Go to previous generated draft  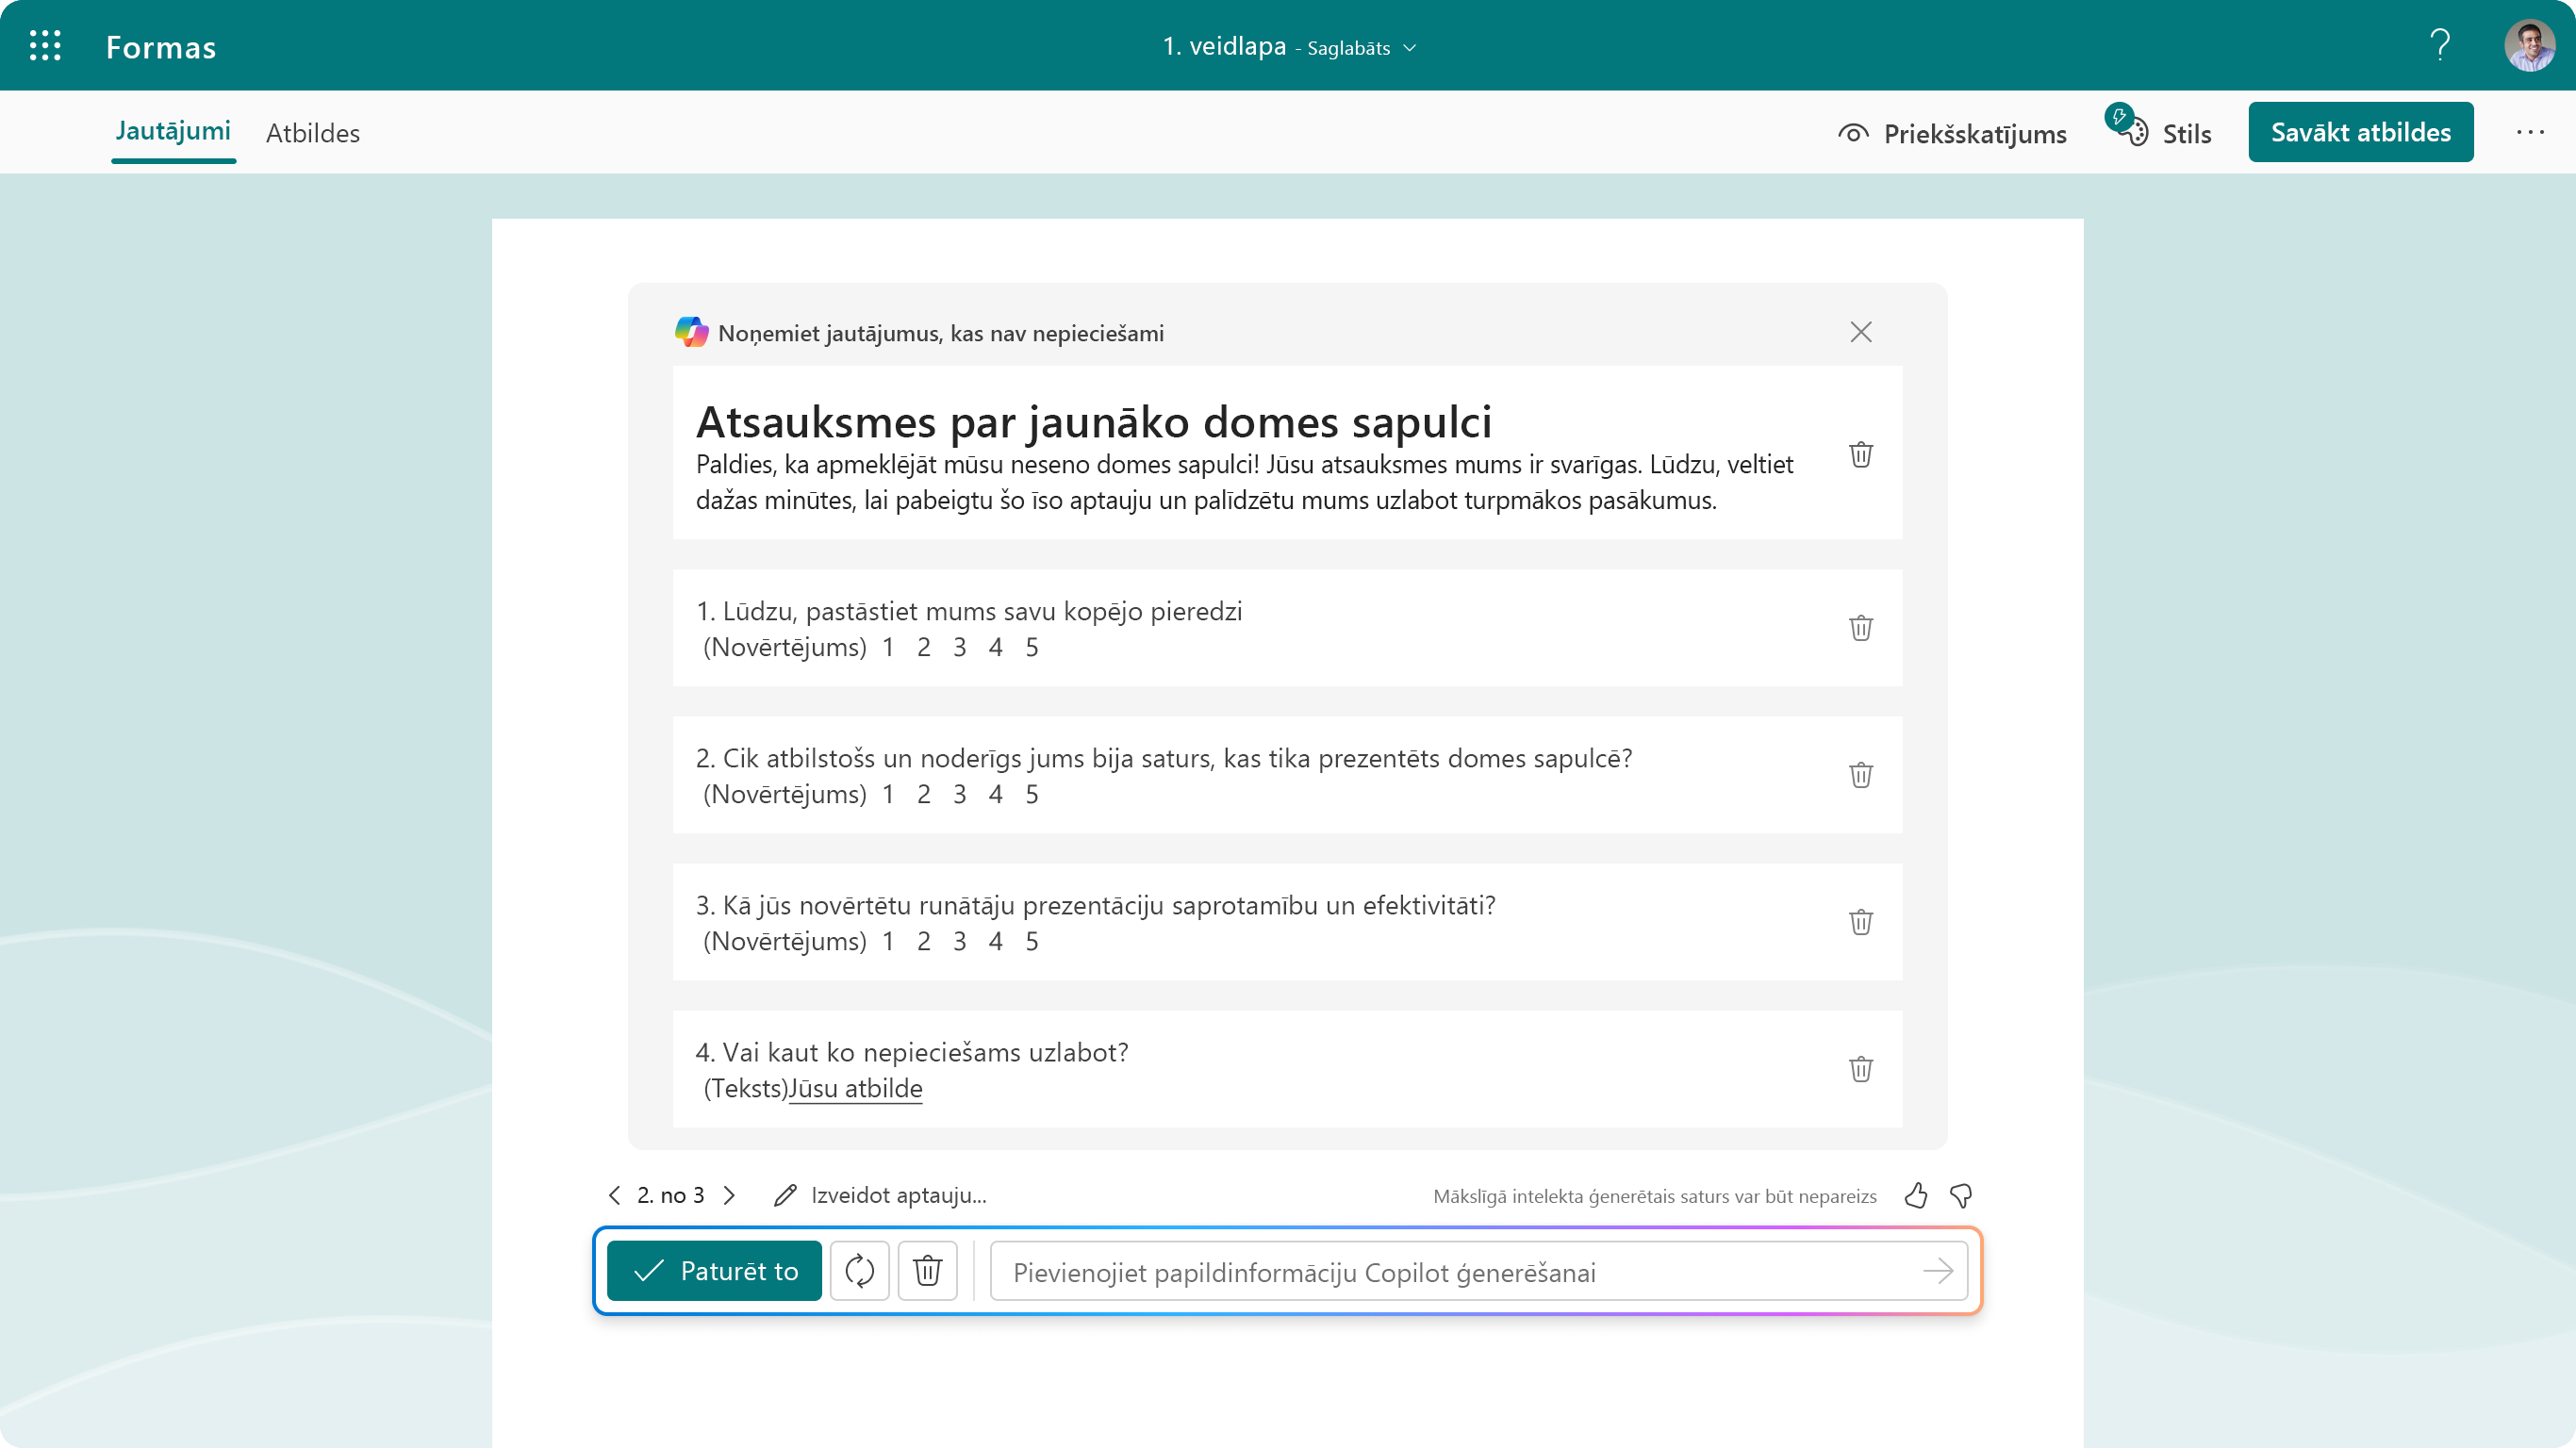614,1195
